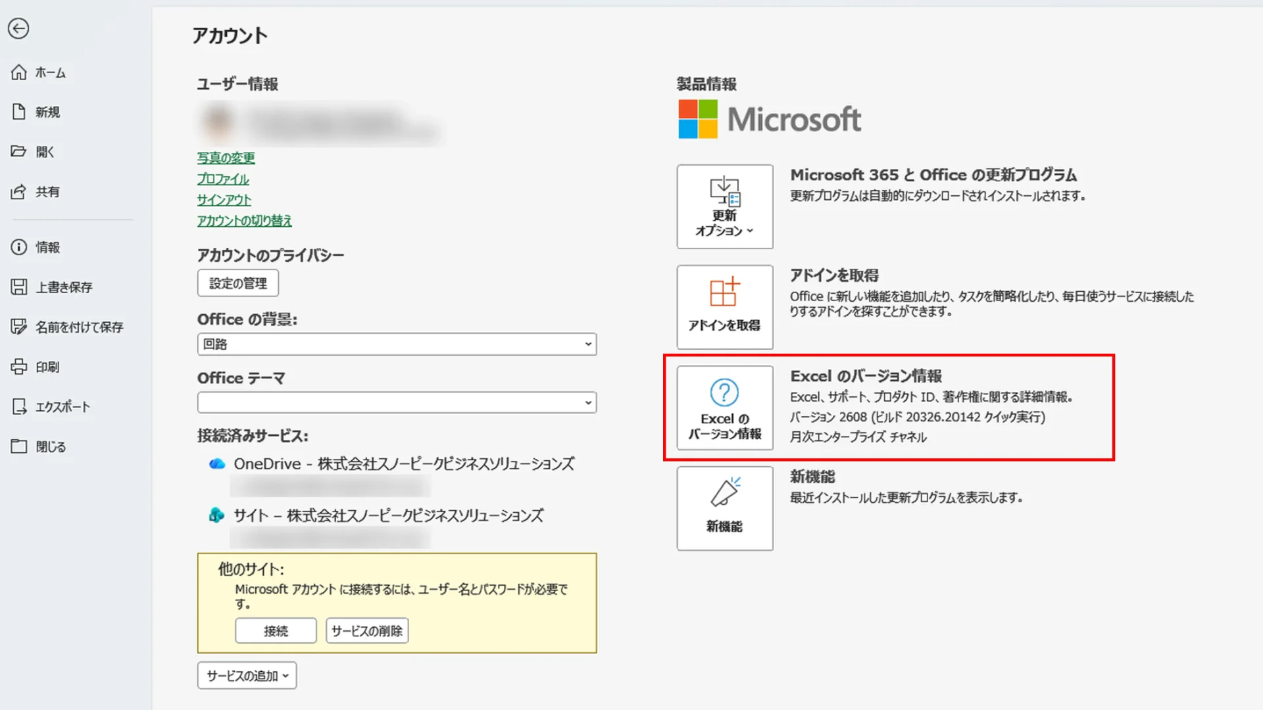Click アカウントの切り替え link
The image size is (1263, 710).
(x=244, y=221)
